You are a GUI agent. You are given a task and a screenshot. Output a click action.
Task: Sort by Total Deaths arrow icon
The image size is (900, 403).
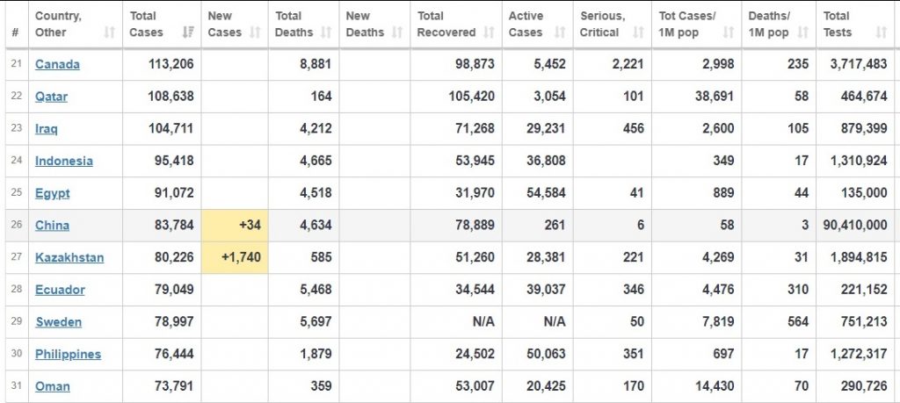coord(326,32)
